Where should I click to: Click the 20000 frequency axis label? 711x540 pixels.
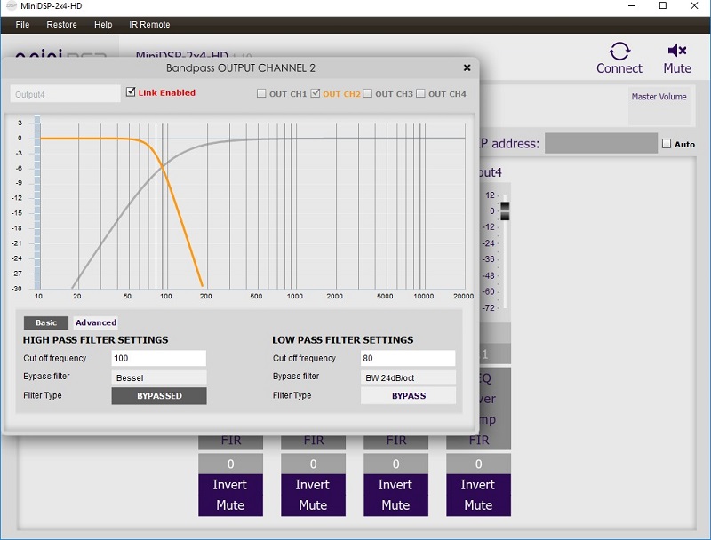(x=463, y=296)
